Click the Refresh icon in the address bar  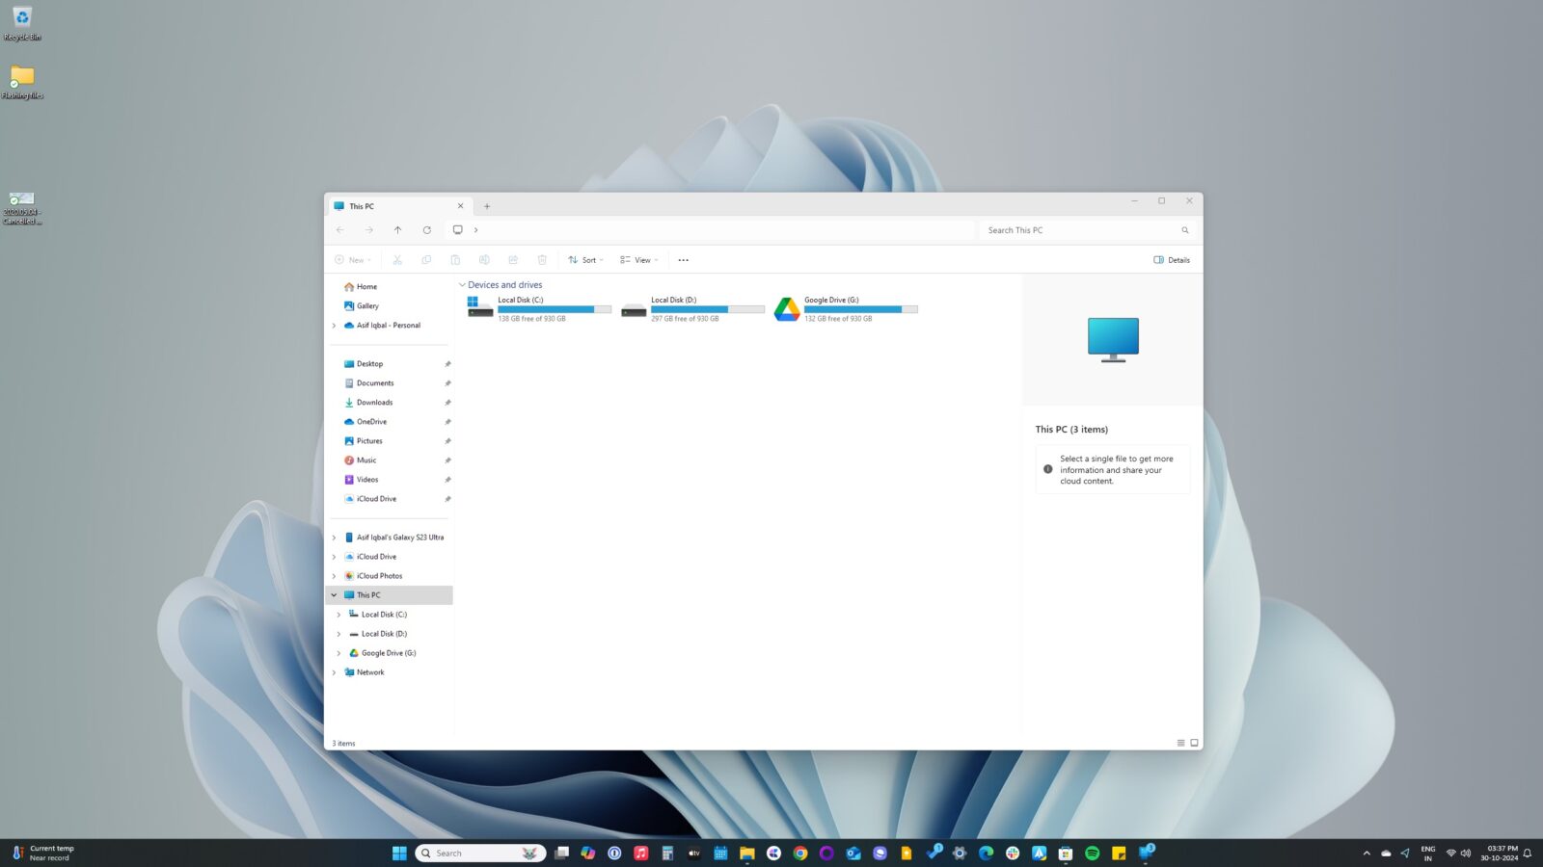tap(426, 229)
